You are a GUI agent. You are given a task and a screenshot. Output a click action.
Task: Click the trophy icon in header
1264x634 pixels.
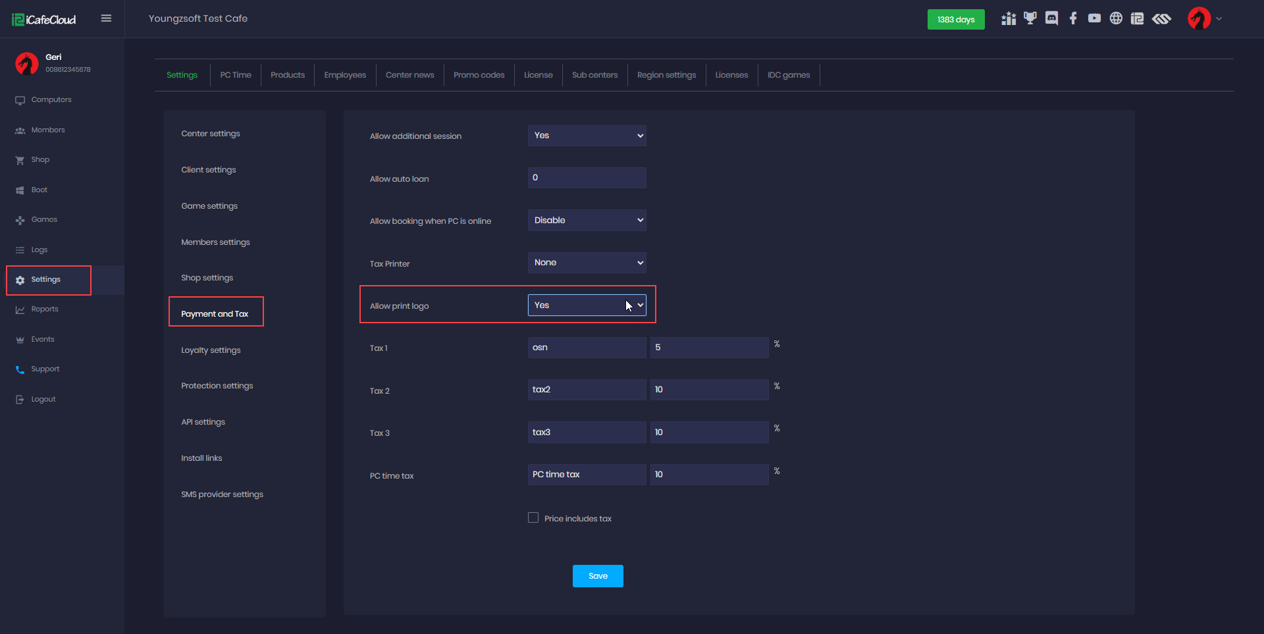click(x=1030, y=18)
